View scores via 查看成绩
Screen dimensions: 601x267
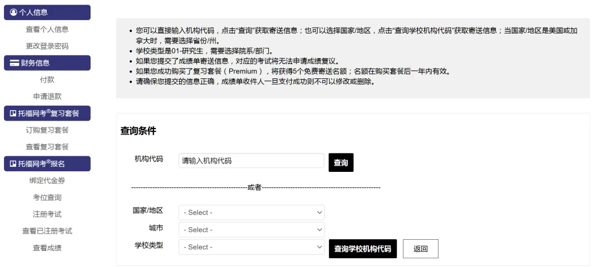tap(47, 248)
